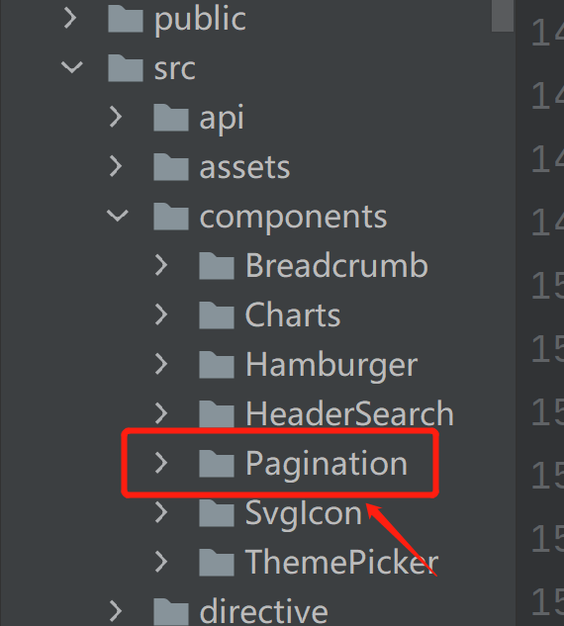Viewport: 564px width, 626px height.
Task: Click the assets folder icon
Action: pyautogui.click(x=171, y=167)
